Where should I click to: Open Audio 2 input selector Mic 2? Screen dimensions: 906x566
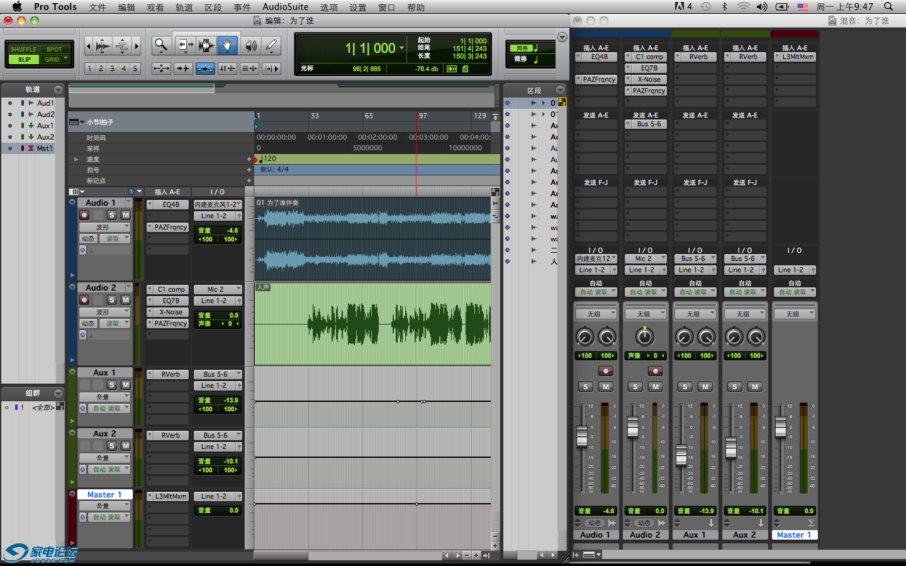[x=217, y=289]
